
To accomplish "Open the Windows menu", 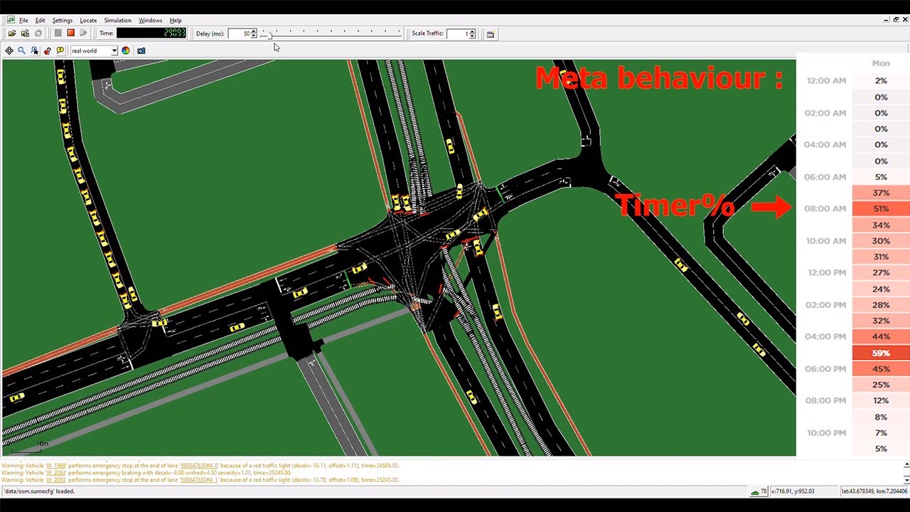I will tap(150, 21).
